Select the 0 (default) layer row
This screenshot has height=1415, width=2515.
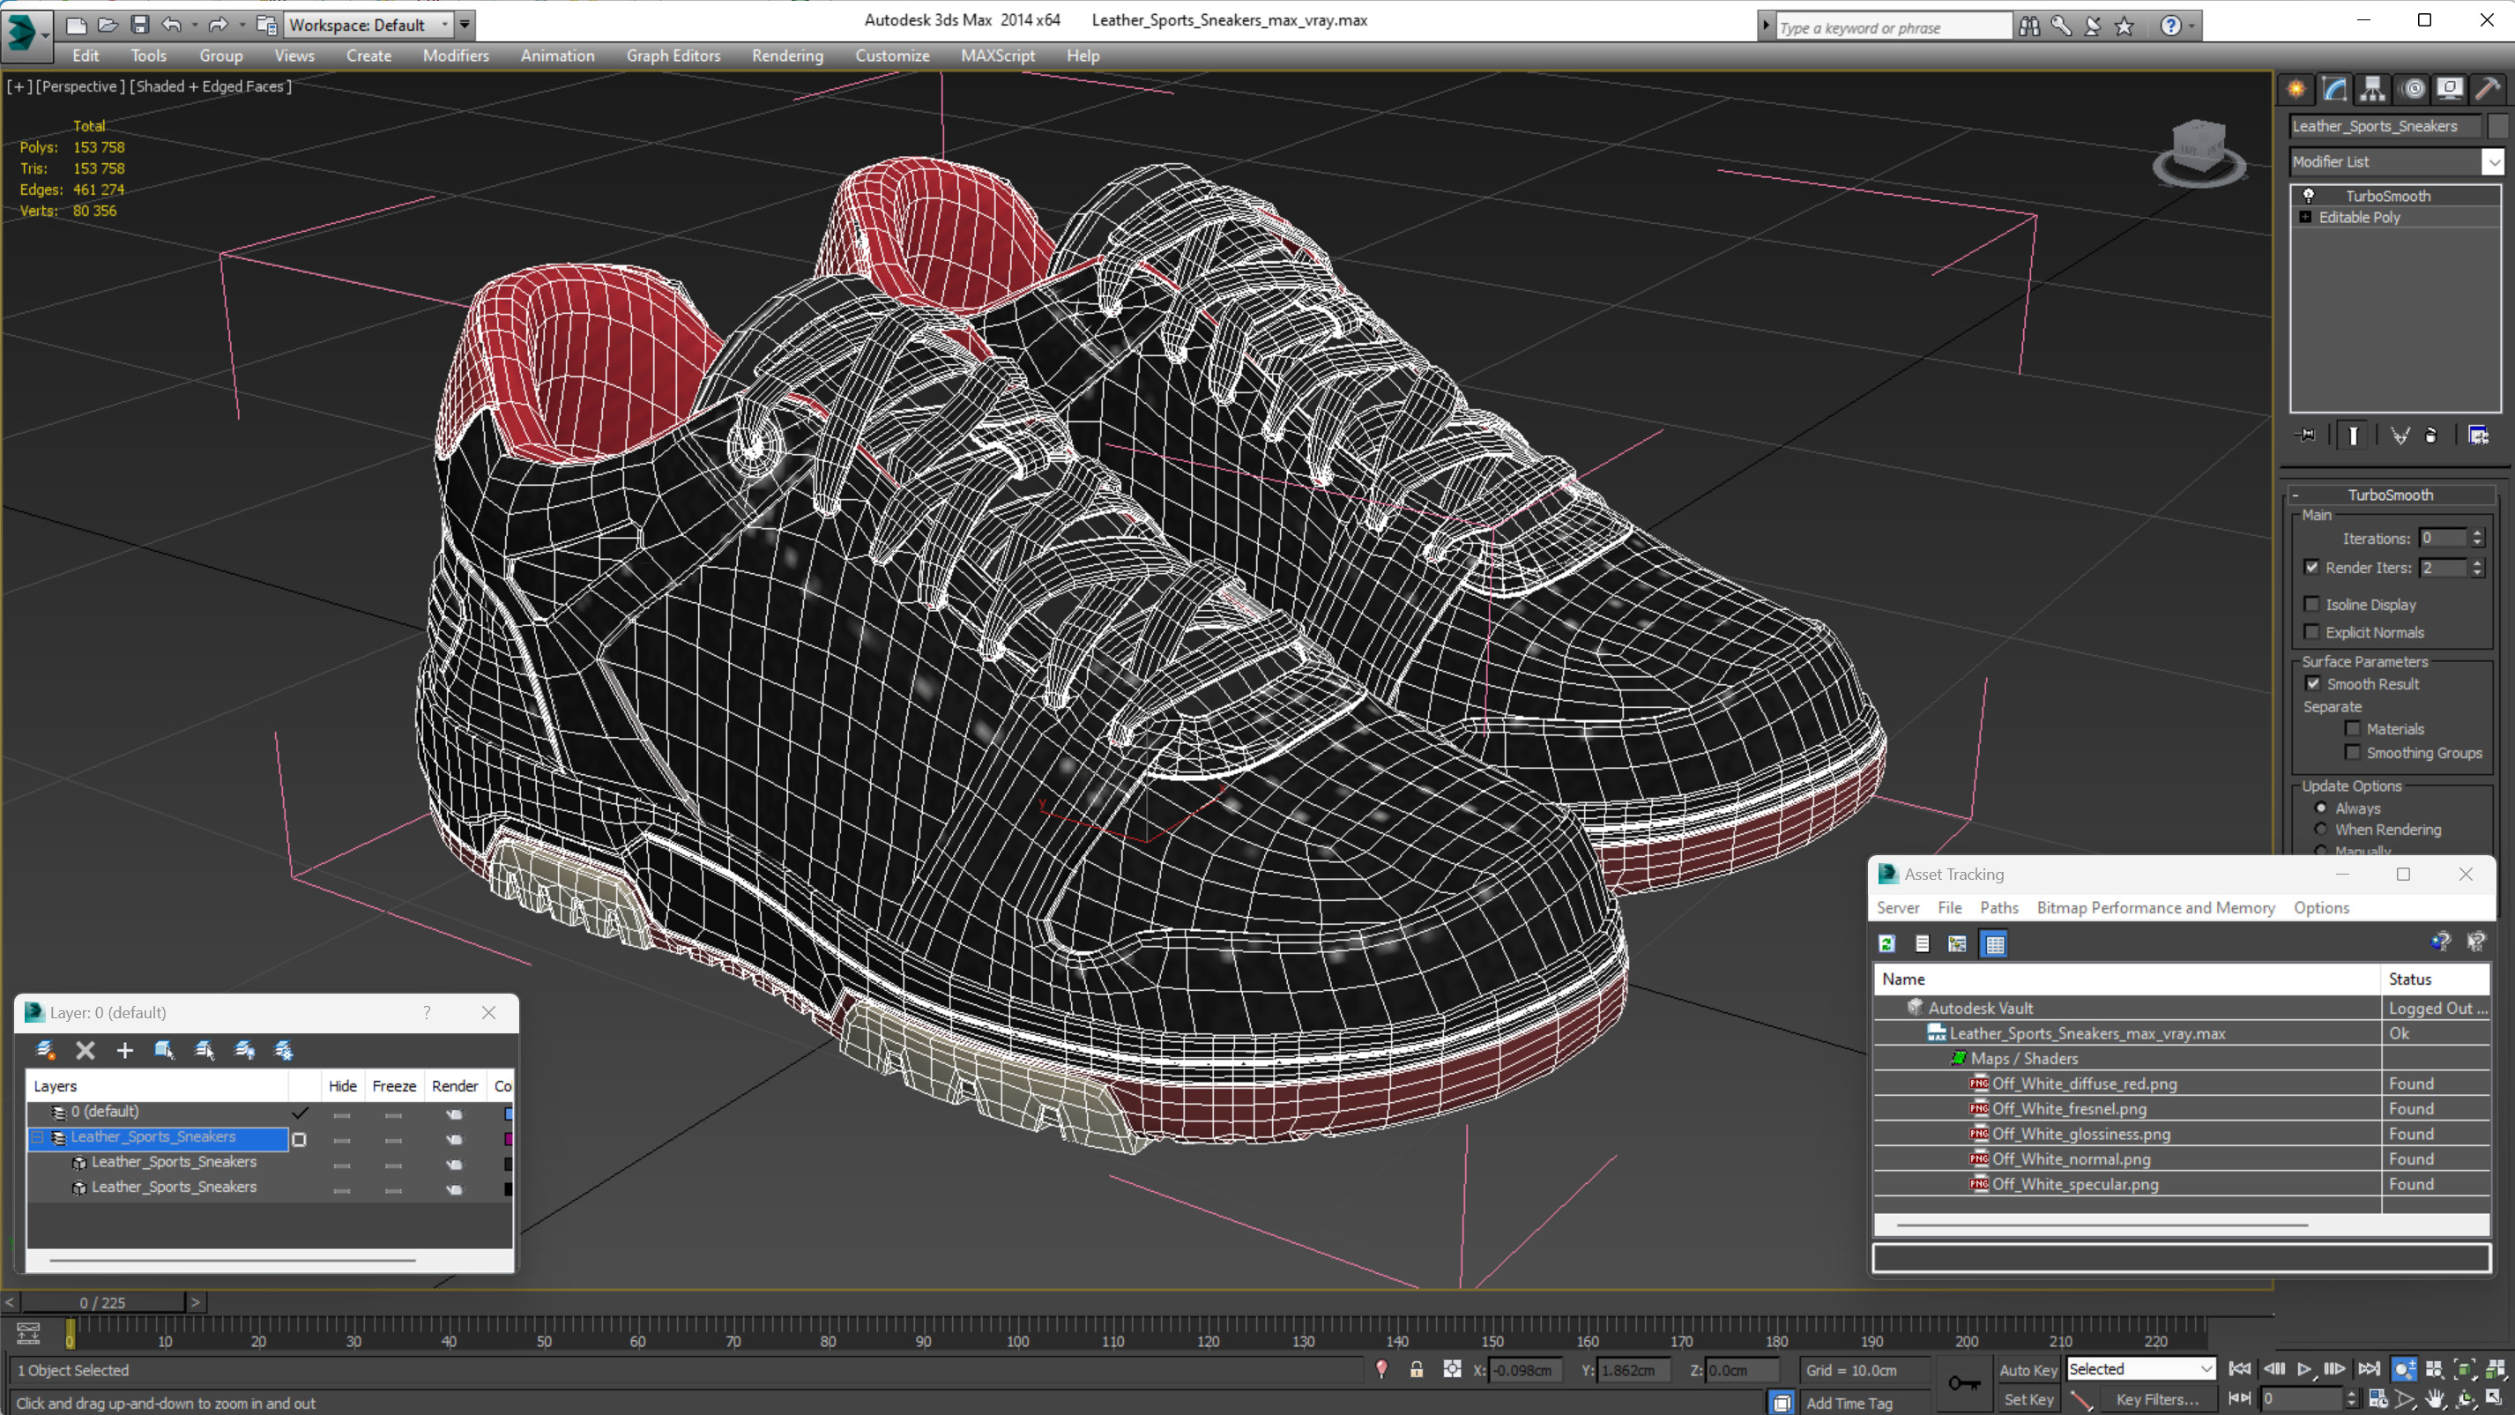click(158, 1112)
